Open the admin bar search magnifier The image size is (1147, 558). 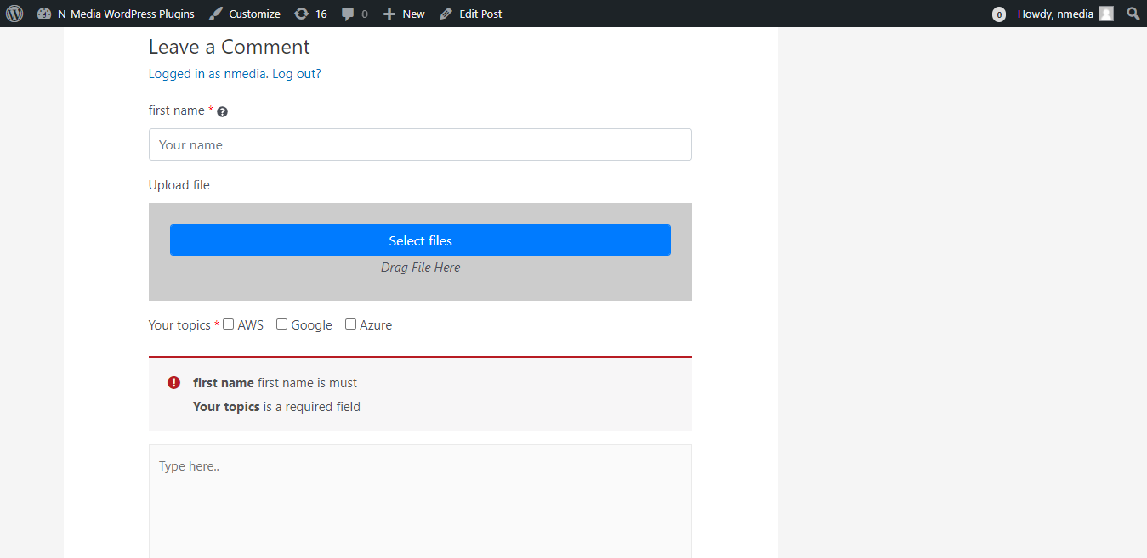1133,14
